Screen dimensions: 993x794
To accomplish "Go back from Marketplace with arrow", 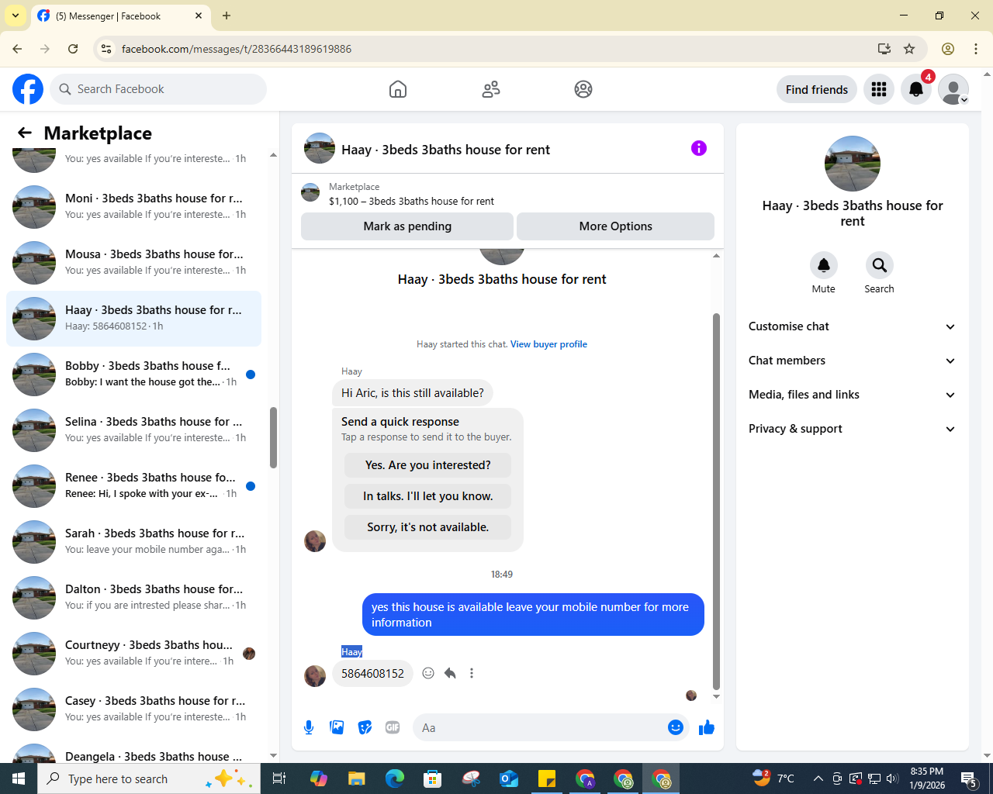I will [25, 133].
